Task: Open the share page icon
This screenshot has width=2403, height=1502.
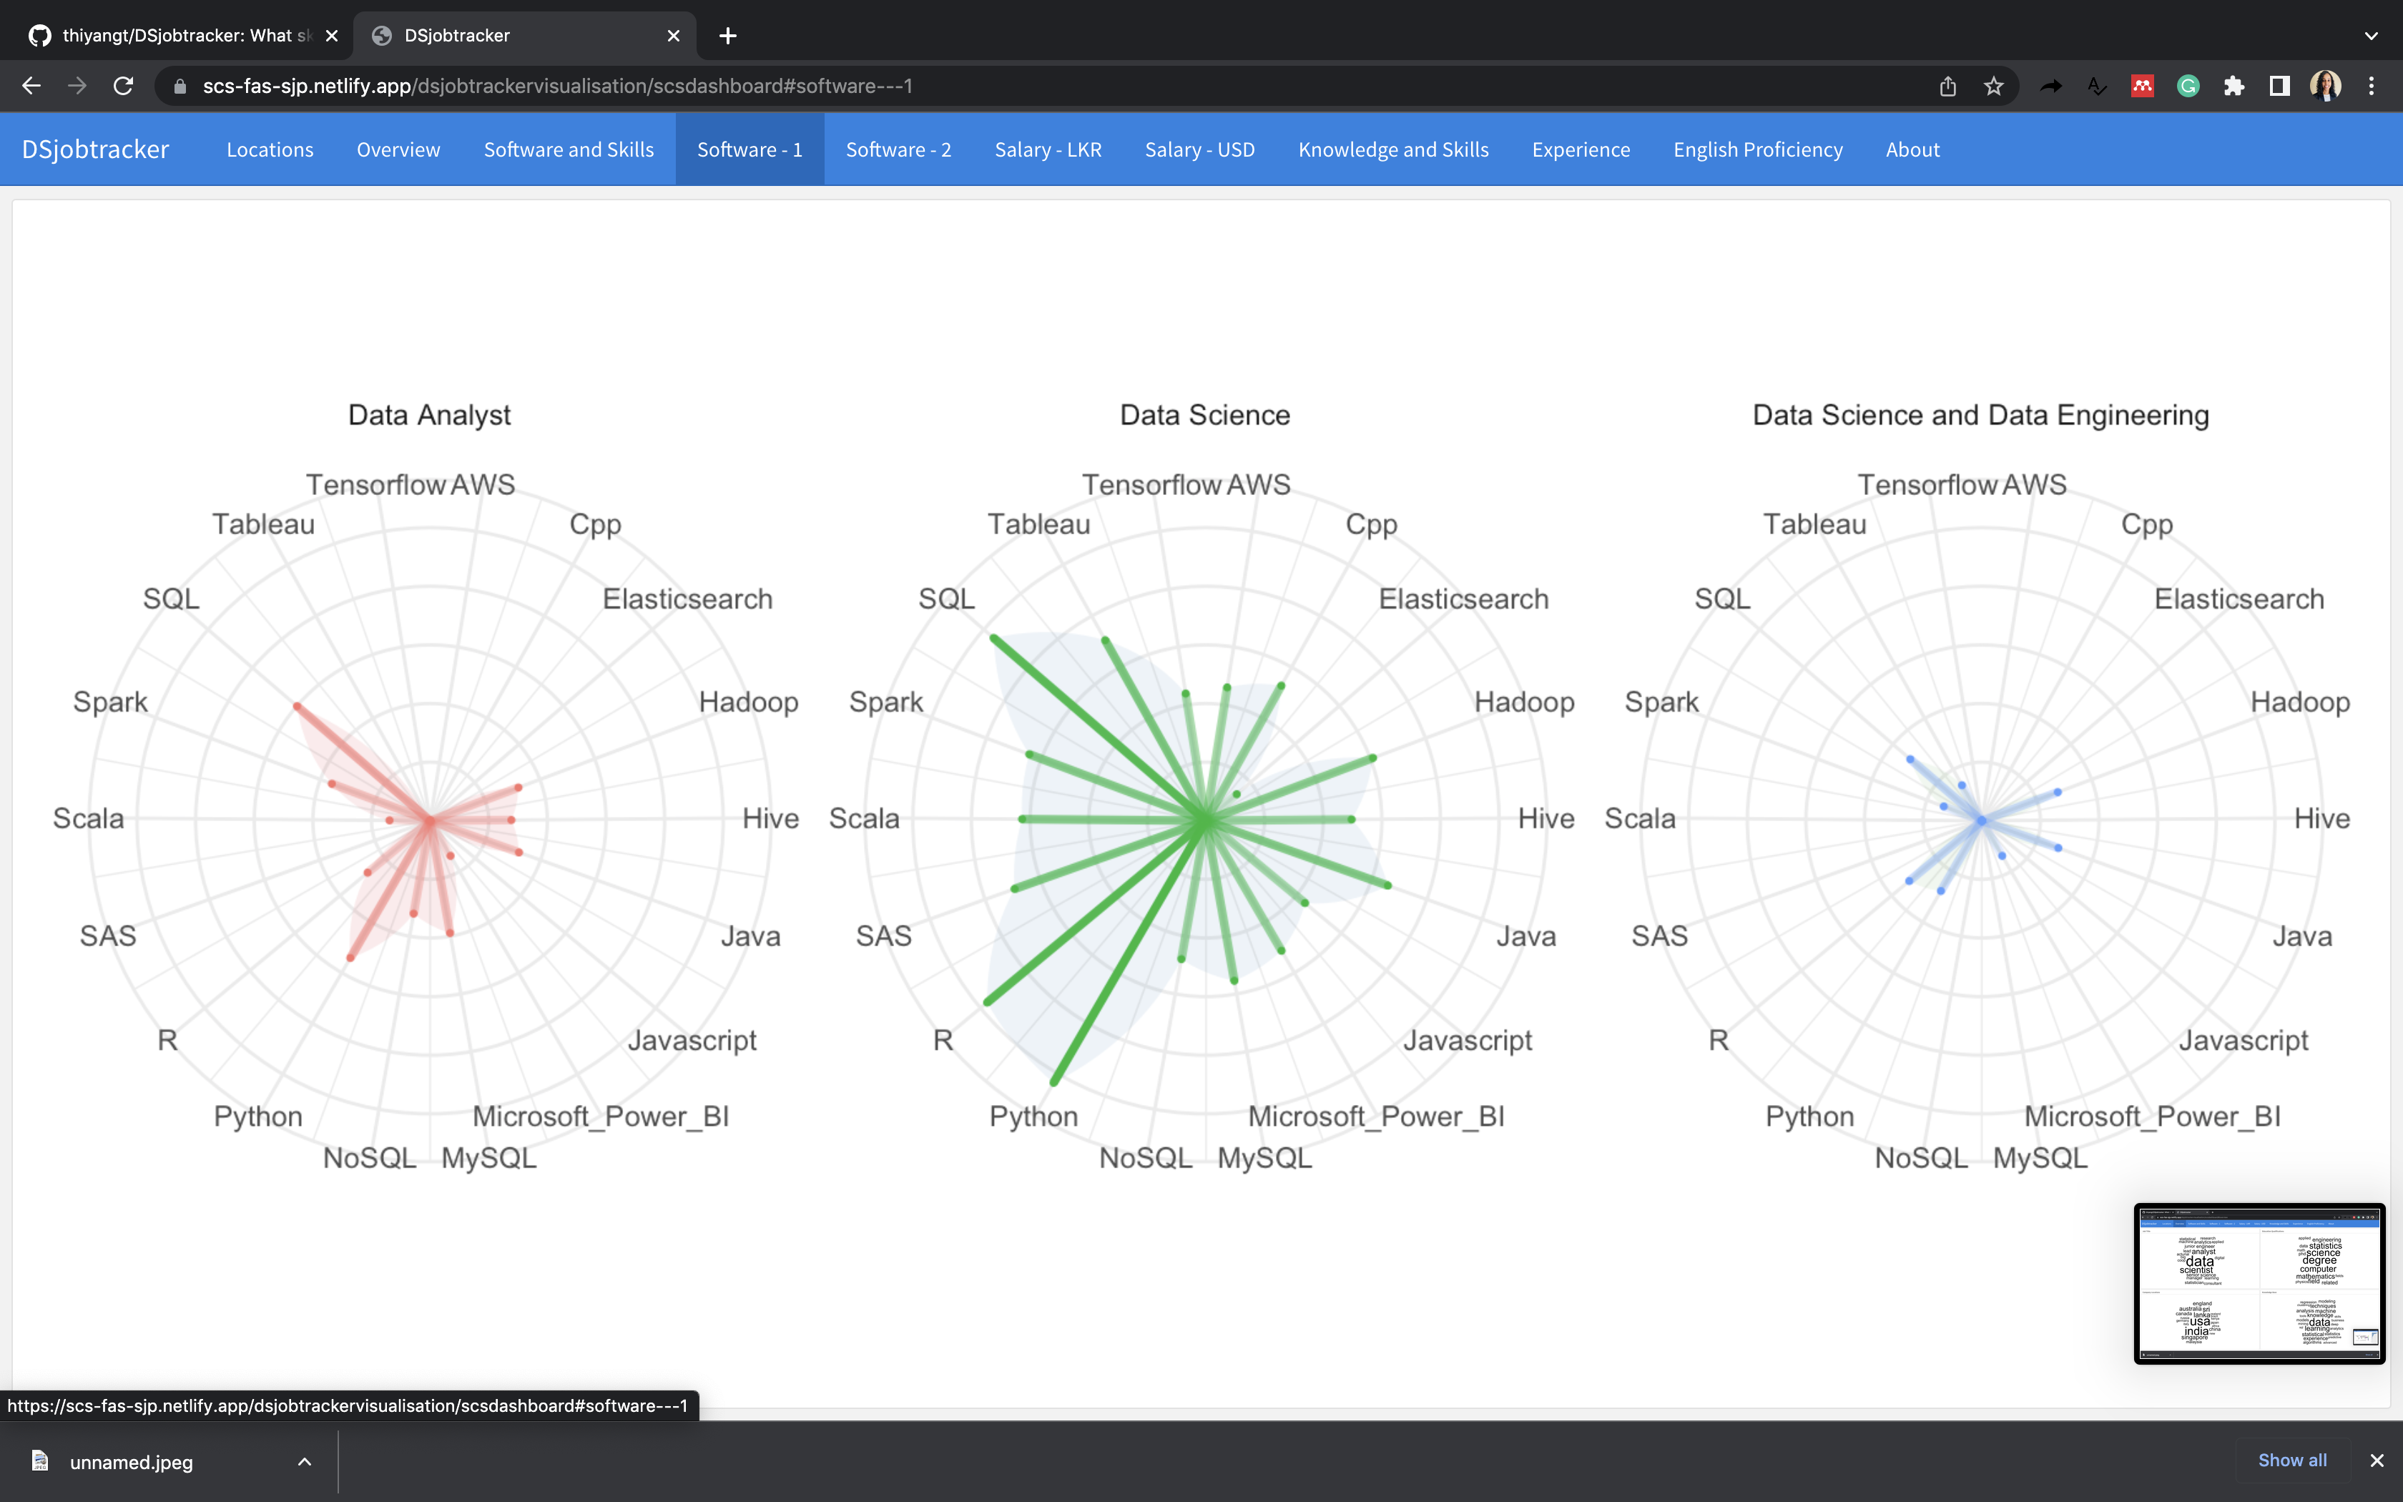Action: 1947,87
